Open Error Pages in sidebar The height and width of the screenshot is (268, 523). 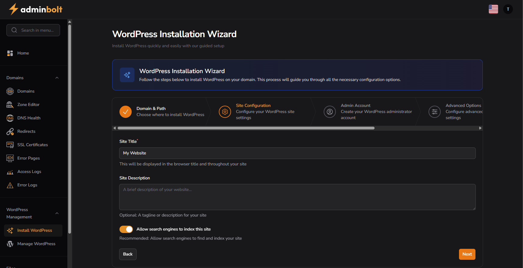[33, 158]
